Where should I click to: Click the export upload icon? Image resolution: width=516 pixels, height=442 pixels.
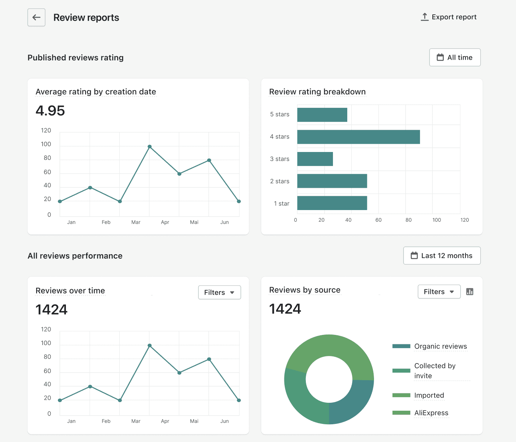[424, 17]
